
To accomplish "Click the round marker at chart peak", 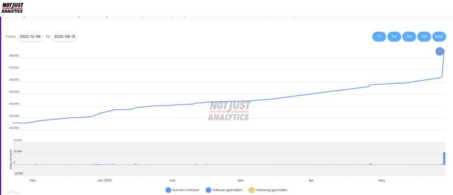I will click(x=439, y=52).
